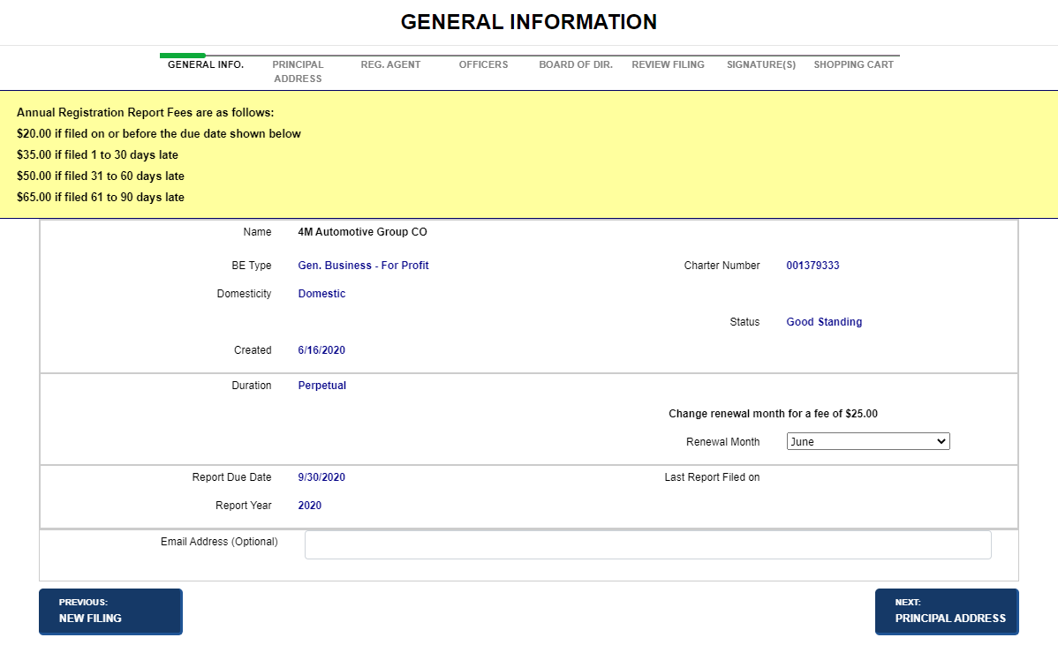Click inside the Email Address field
Viewport: 1058px width, 645px height.
click(x=647, y=544)
